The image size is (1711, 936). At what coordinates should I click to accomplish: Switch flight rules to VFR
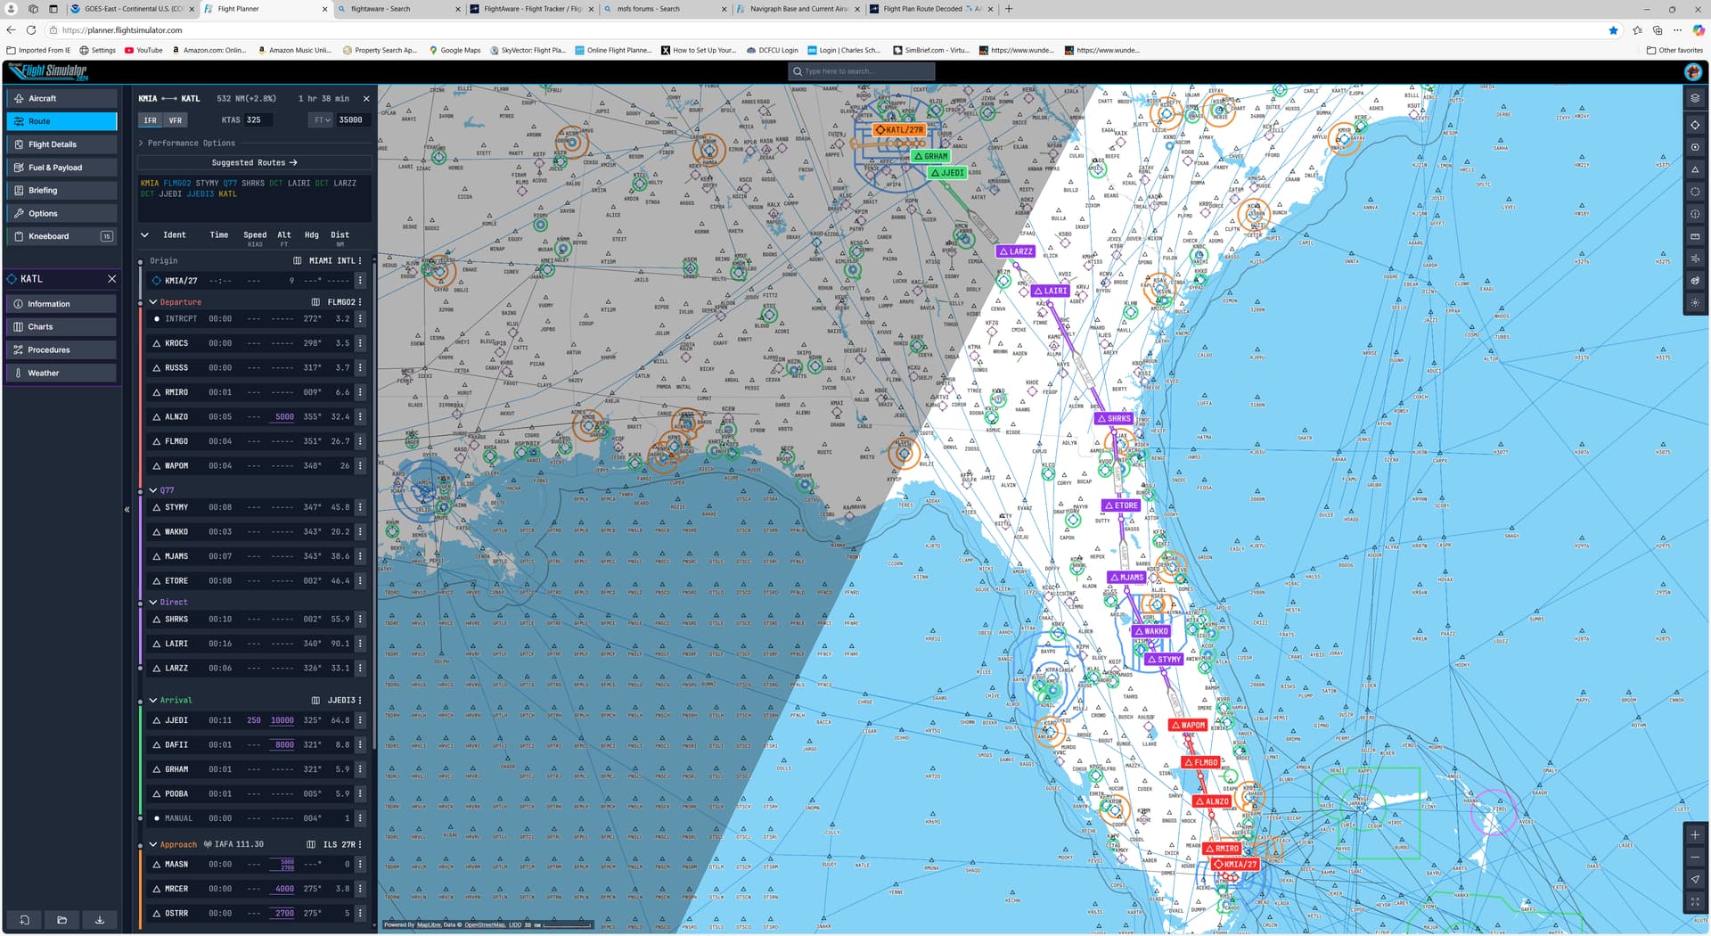tap(175, 119)
